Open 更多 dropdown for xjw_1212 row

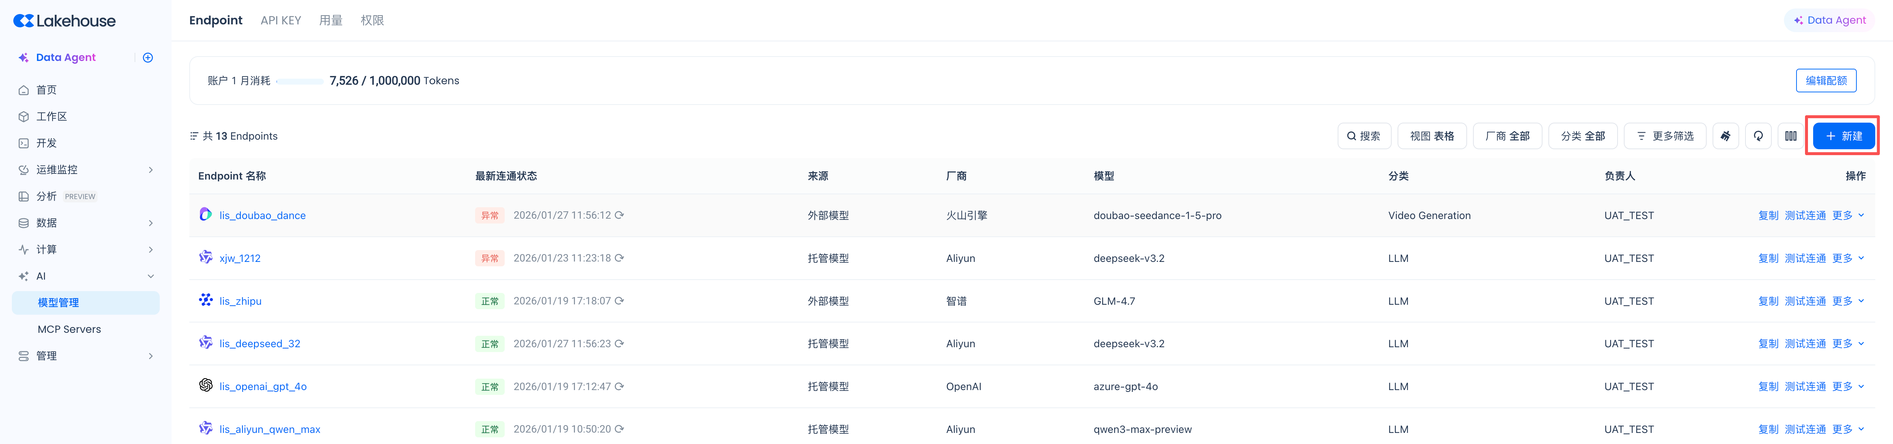tap(1848, 258)
